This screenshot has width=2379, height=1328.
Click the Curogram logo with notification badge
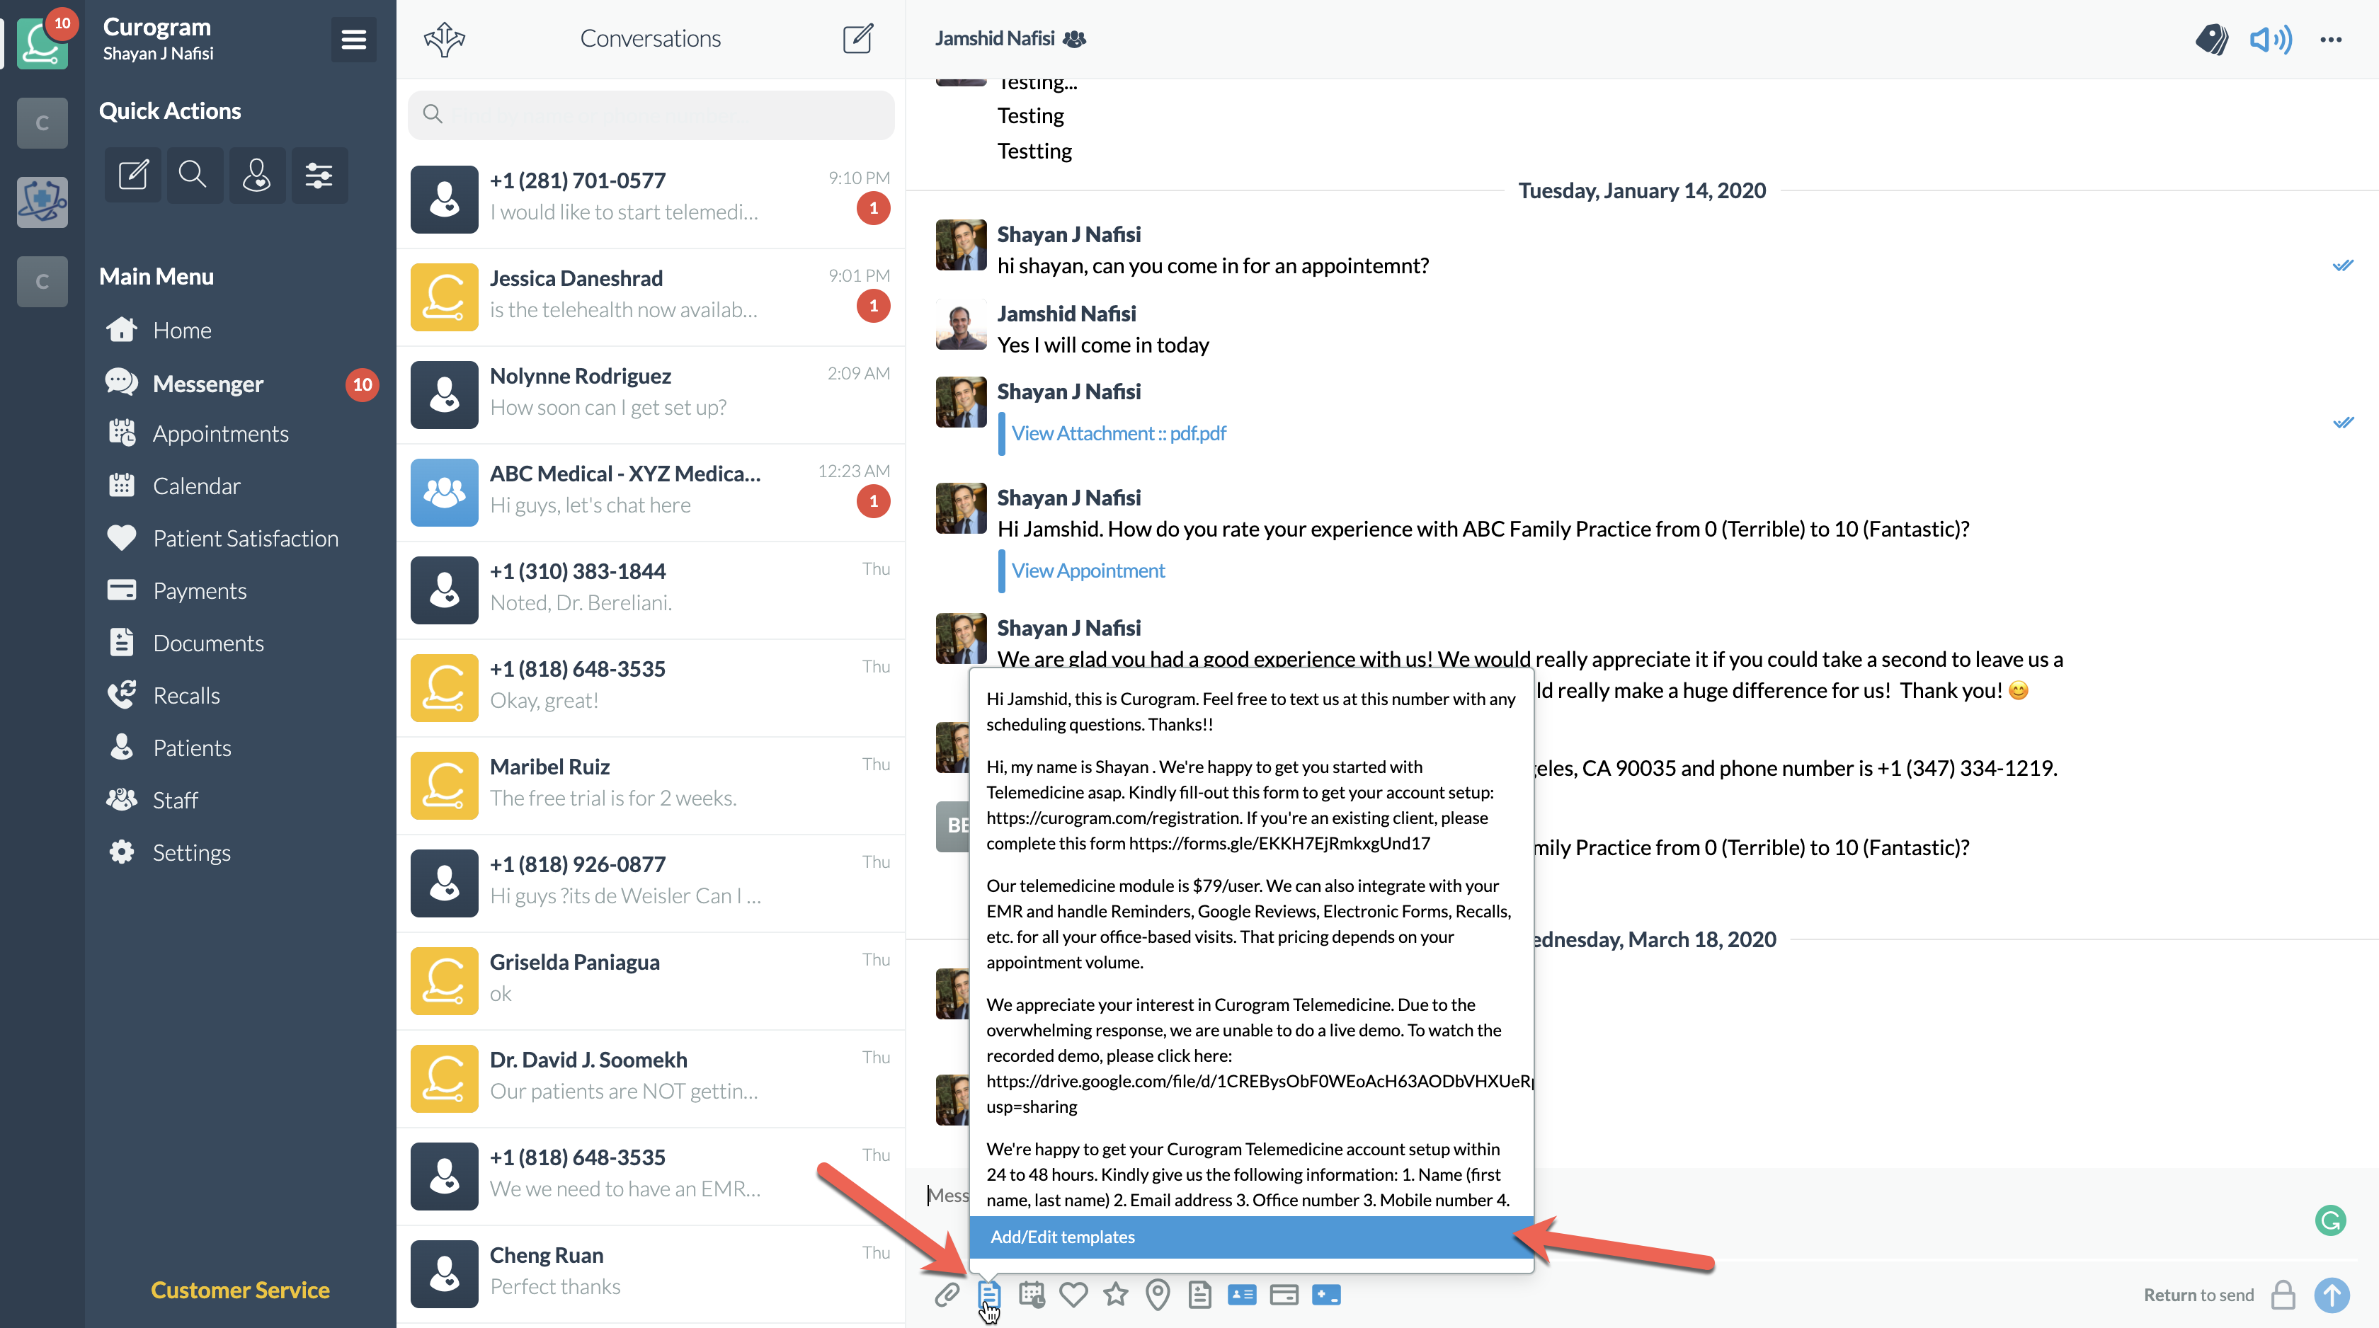tap(42, 42)
